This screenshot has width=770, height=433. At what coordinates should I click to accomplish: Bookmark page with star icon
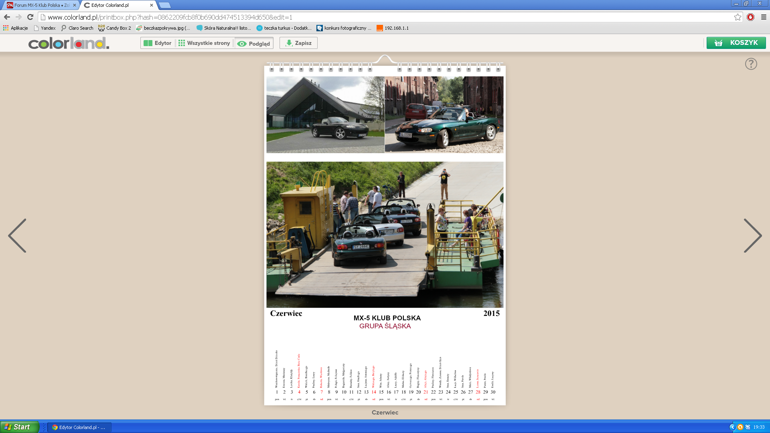738,17
